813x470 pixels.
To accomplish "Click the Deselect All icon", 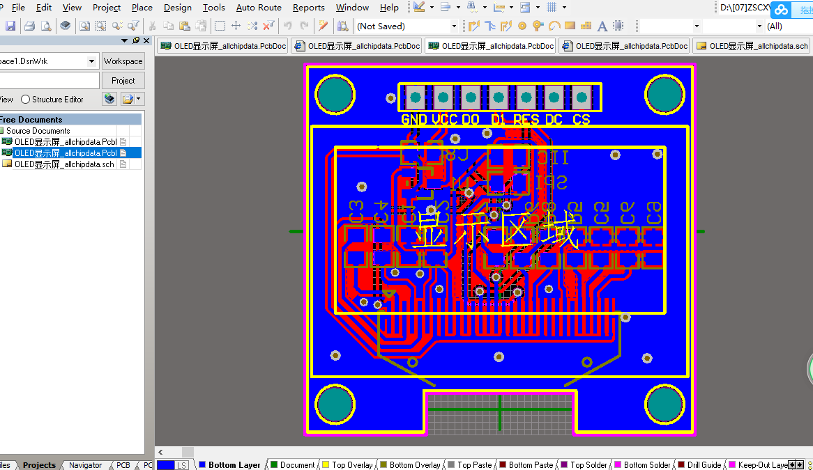I will (252, 26).
